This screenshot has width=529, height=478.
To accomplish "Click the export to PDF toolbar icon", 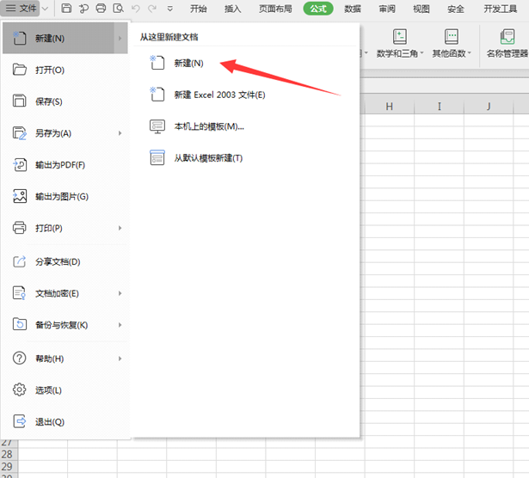I will (x=83, y=8).
